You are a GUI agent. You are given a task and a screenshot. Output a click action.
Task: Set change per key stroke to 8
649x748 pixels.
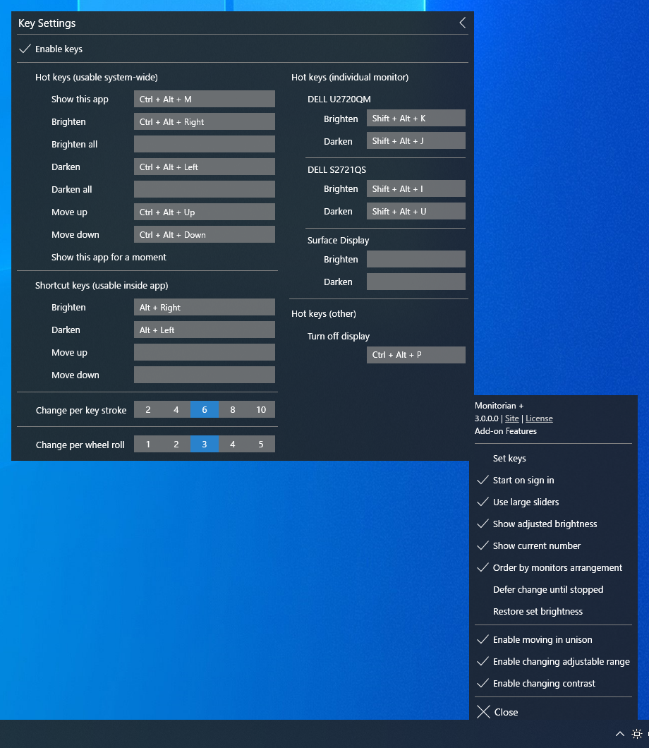pyautogui.click(x=233, y=410)
